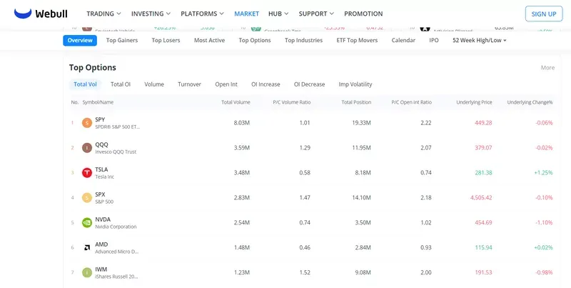Click SPX underlying price 4,505.42
Image resolution: width=571 pixels, height=288 pixels.
pos(481,197)
